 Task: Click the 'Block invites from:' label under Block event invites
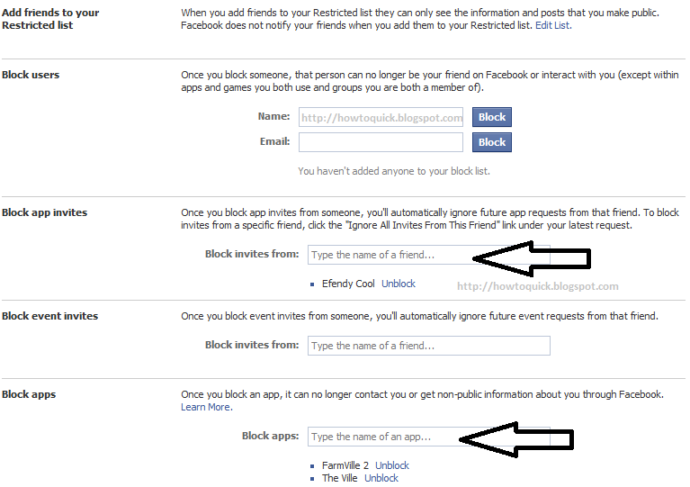(x=252, y=345)
